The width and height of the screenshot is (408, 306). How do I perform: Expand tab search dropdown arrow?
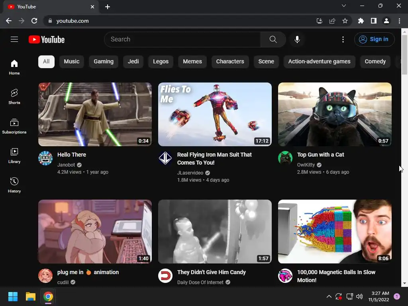[x=344, y=6]
